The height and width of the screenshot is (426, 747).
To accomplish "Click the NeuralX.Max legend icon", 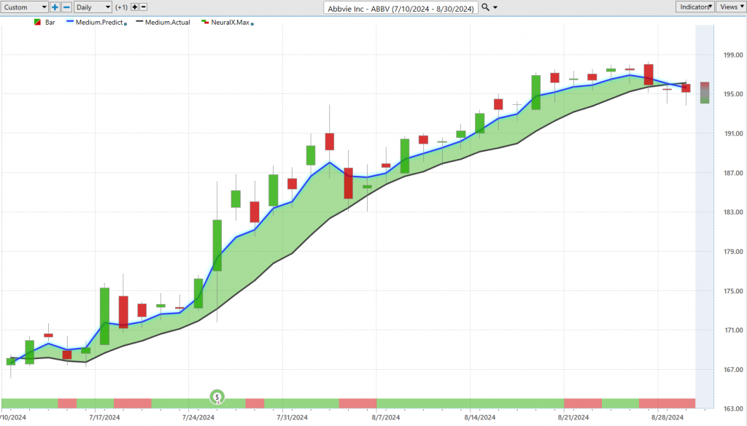I will (205, 22).
